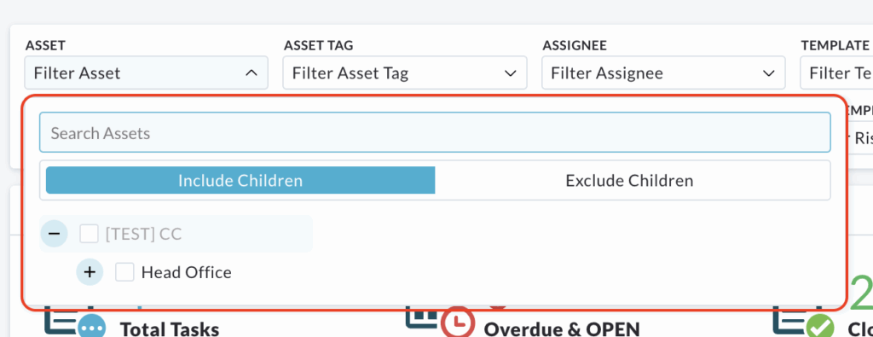Screen dimensions: 873x337
Task: Tick the Head Office checkbox
Action: tap(124, 272)
